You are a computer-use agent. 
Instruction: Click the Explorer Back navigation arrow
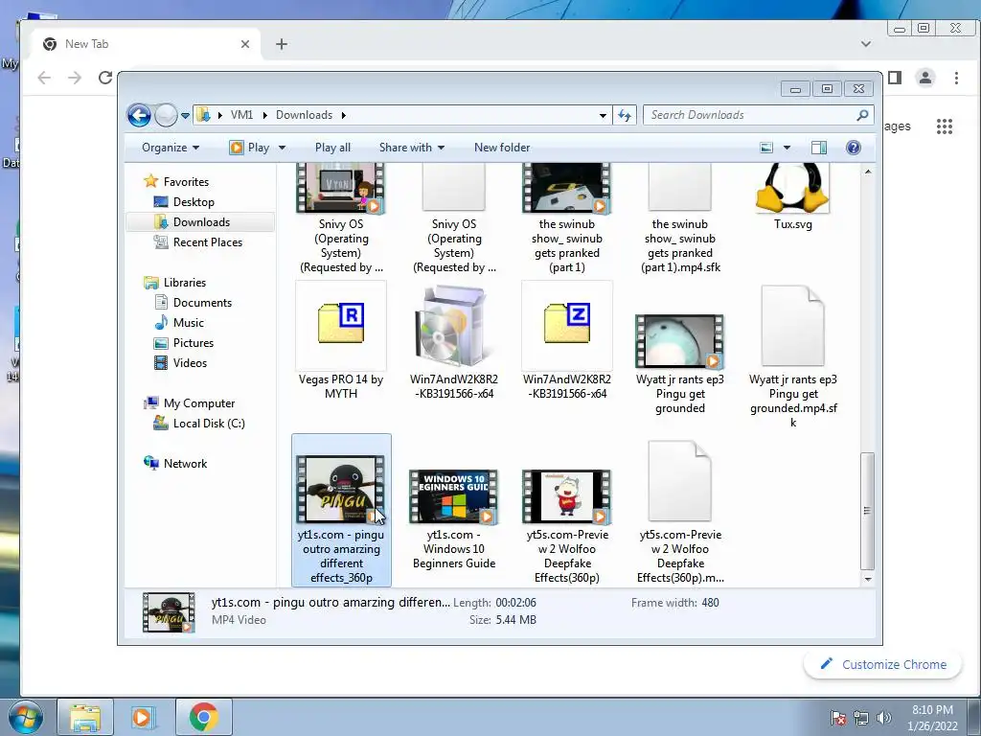pyautogui.click(x=139, y=115)
